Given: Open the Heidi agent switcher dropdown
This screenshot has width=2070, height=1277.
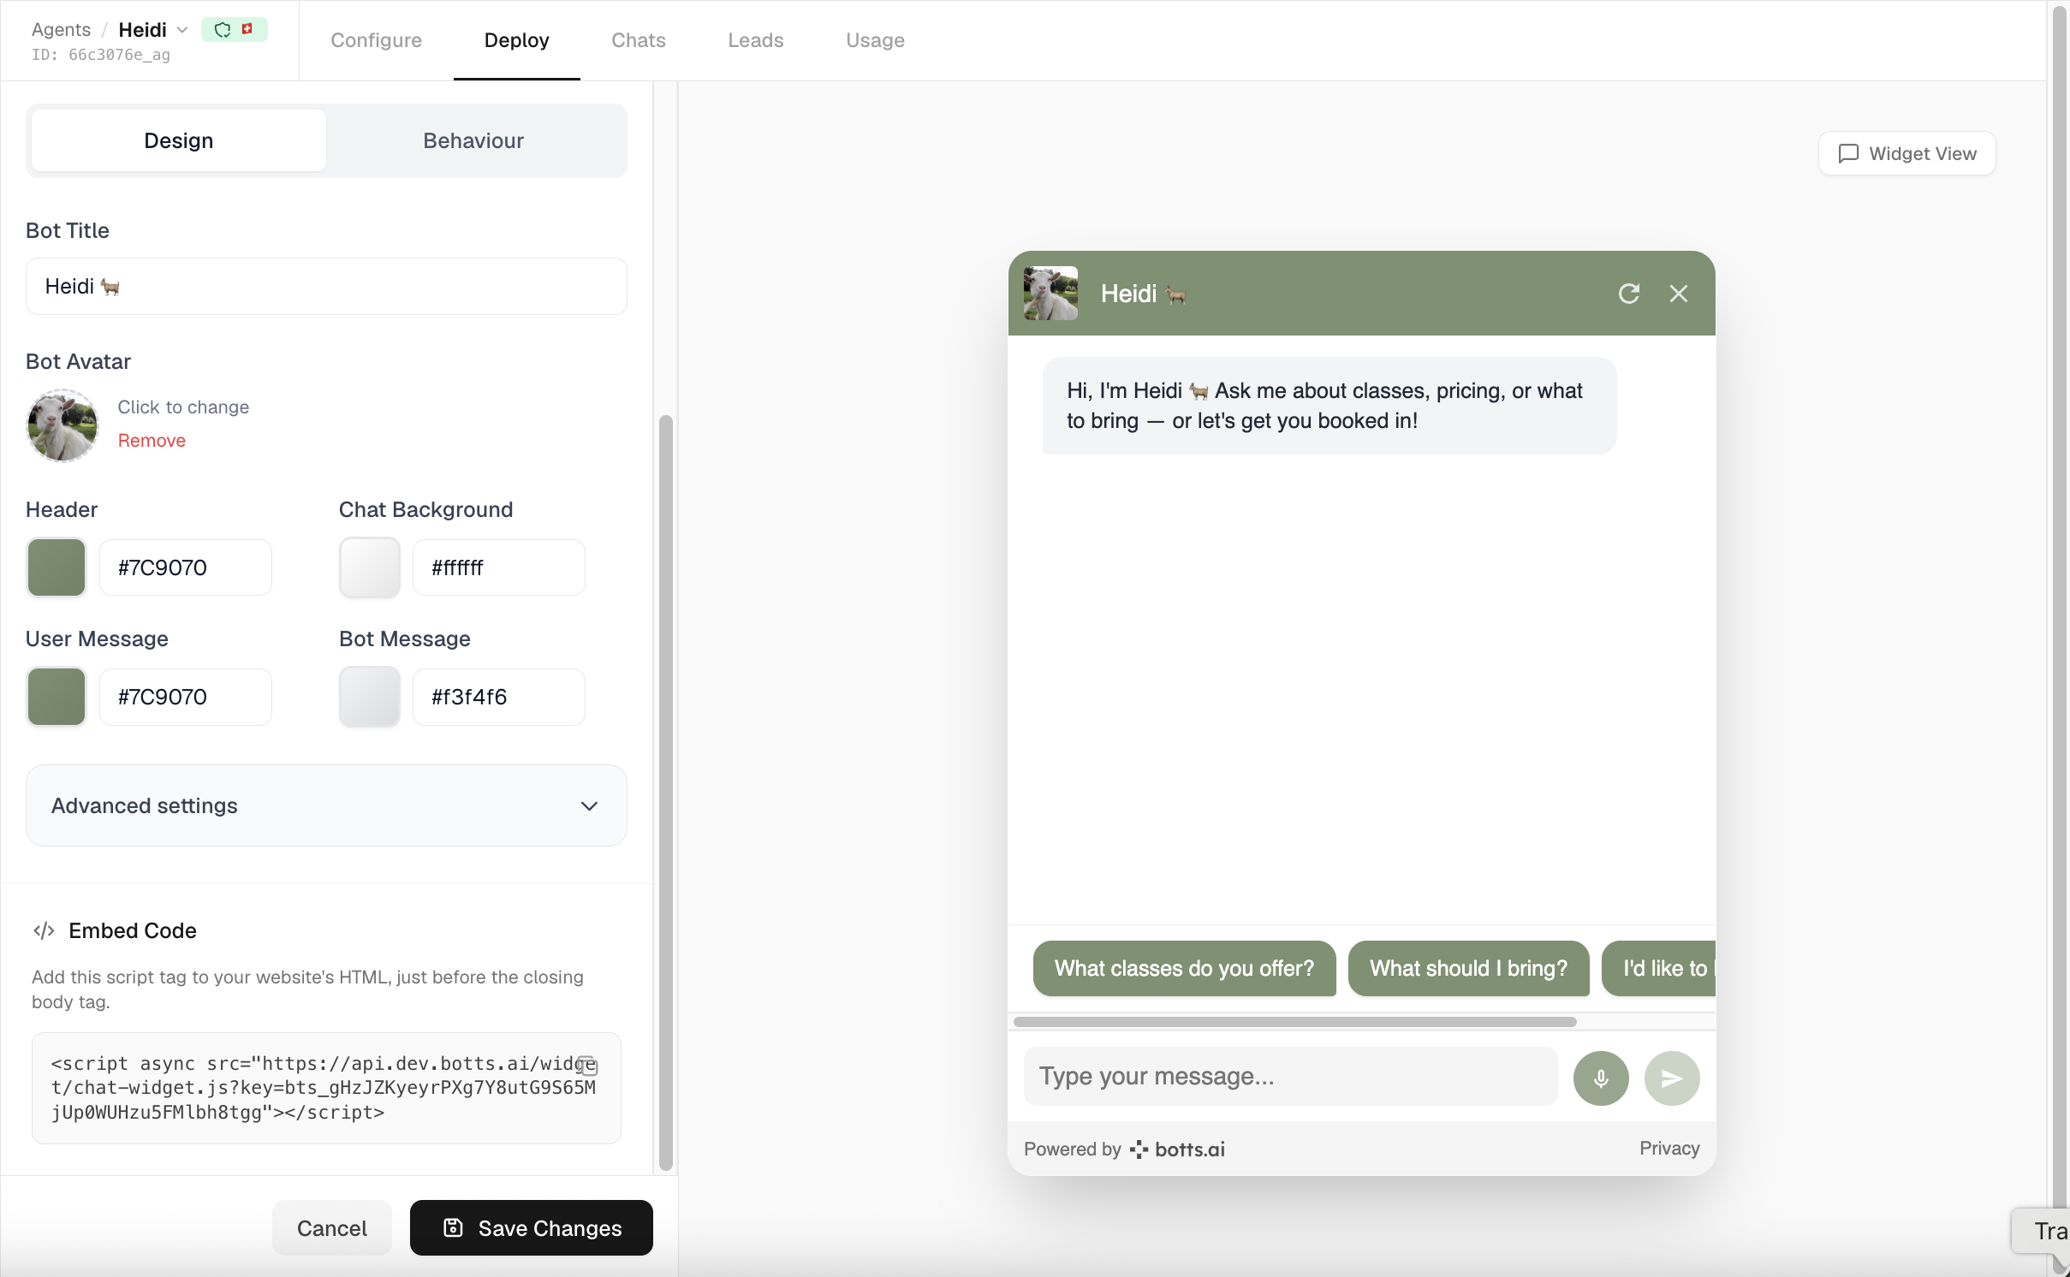Looking at the screenshot, I should point(181,30).
